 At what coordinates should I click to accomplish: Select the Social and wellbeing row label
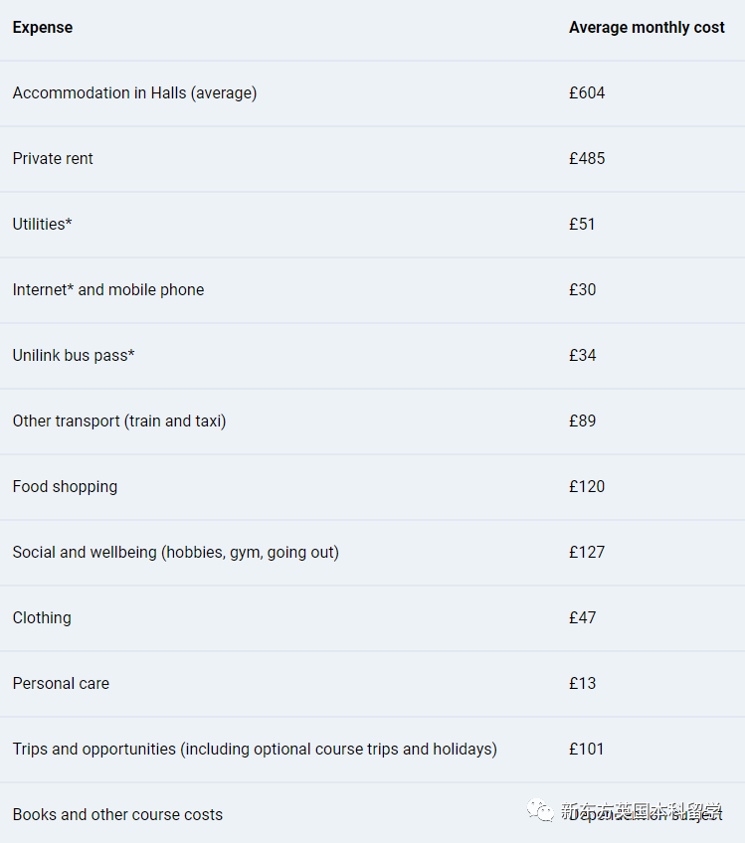coord(176,552)
